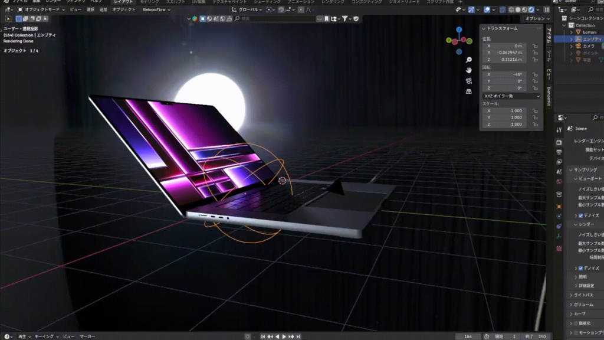Open the XYZ オイラー角 rotation mode dropdown
The image size is (604, 340).
point(511,96)
